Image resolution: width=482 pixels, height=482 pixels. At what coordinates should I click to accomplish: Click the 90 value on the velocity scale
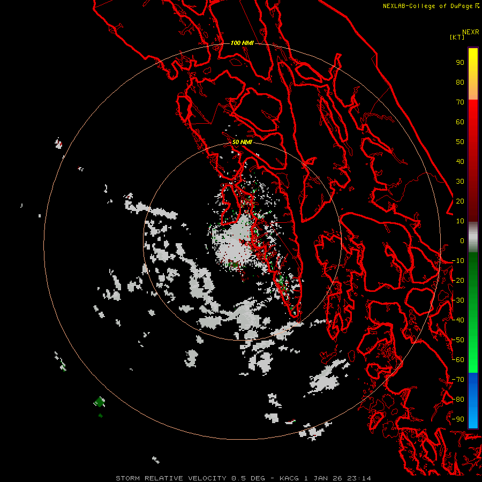tap(460, 63)
